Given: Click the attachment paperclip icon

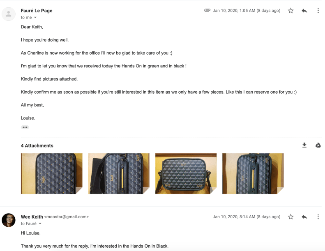Looking at the screenshot, I should 207,11.
